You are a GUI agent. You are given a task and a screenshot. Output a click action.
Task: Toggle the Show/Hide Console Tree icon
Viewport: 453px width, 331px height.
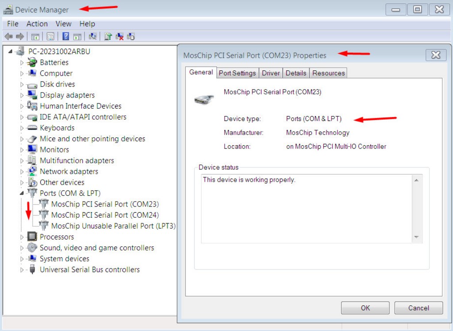click(x=35, y=37)
